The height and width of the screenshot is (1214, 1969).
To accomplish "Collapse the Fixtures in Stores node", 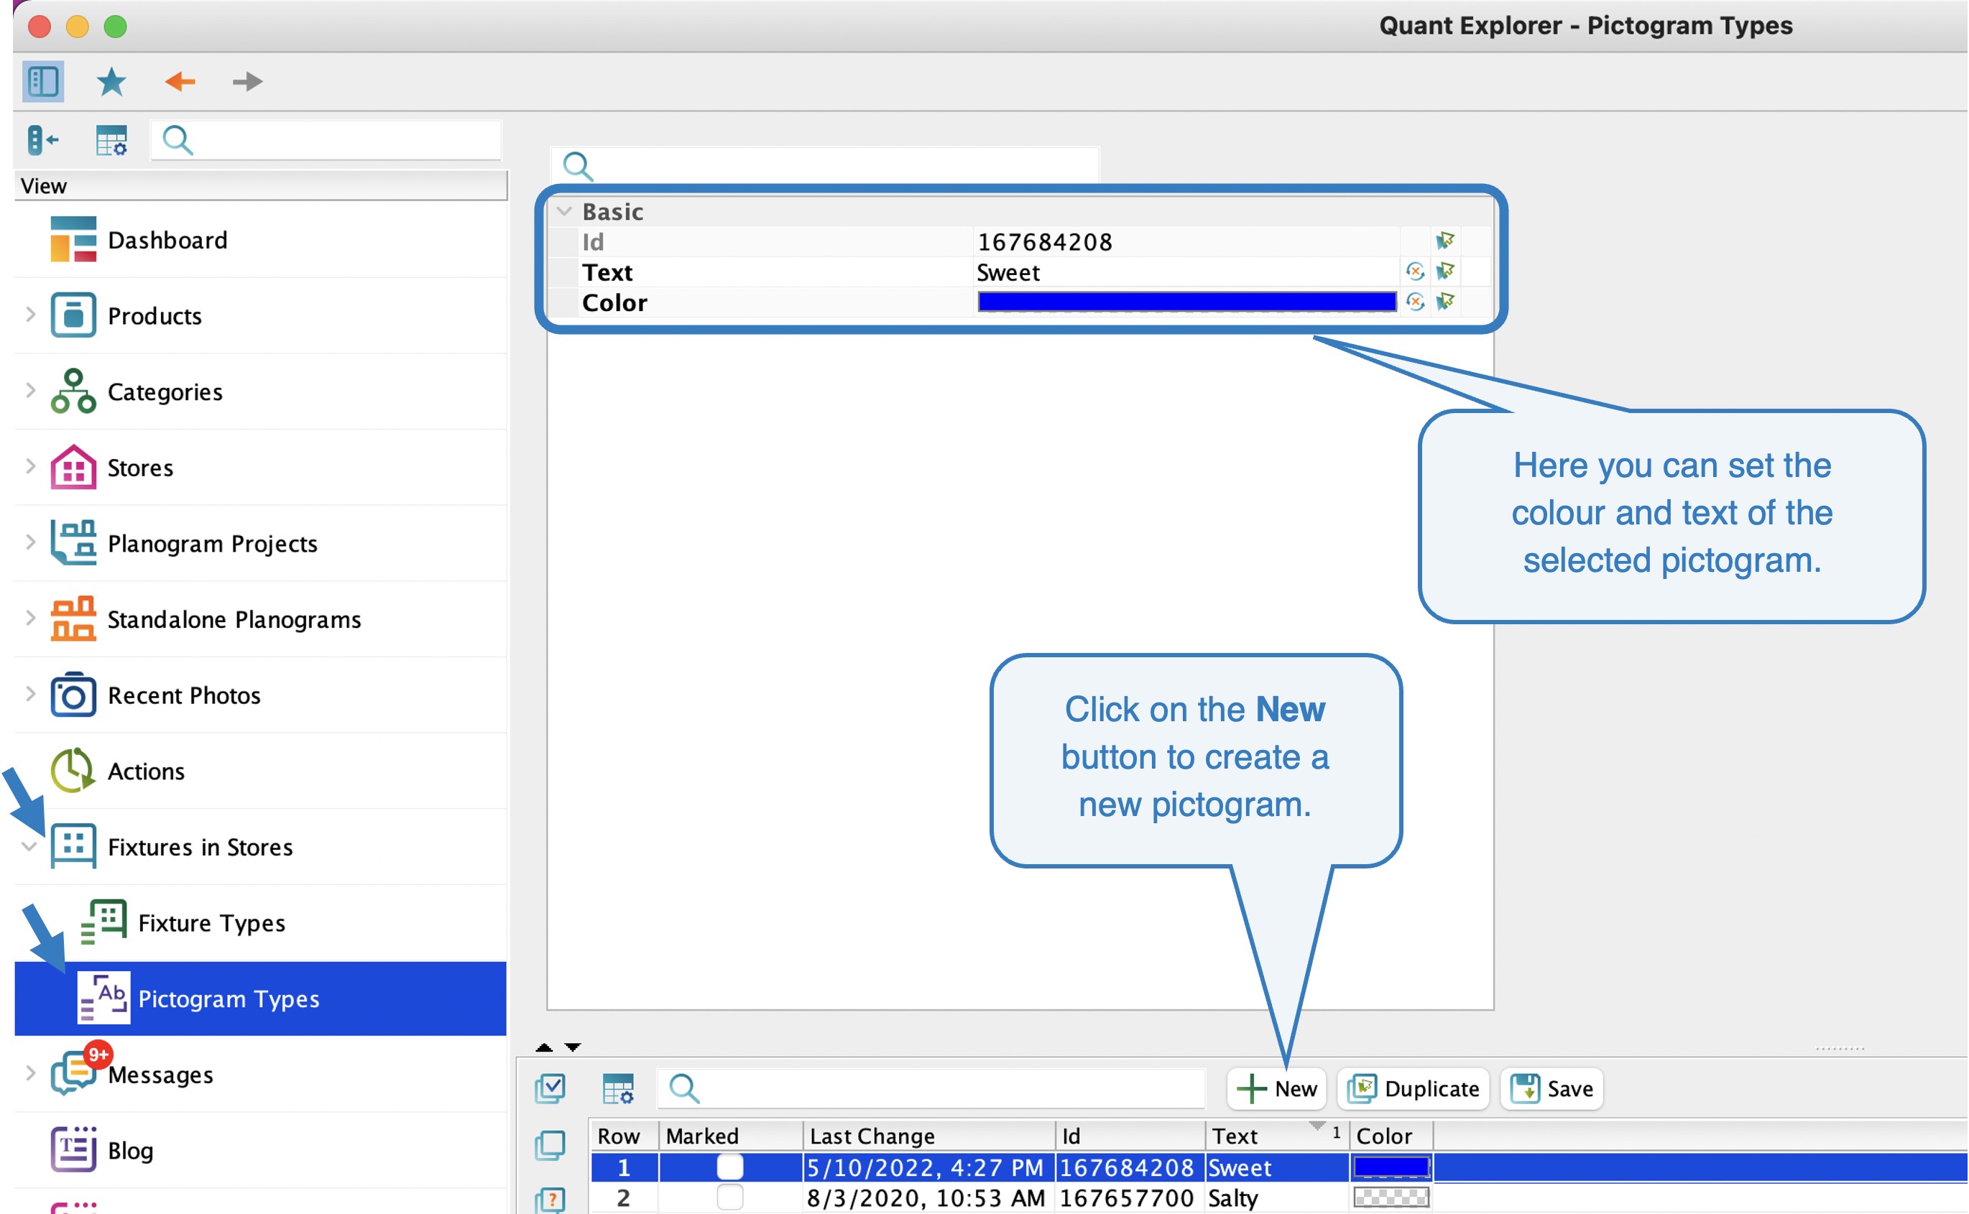I will pyautogui.click(x=29, y=846).
